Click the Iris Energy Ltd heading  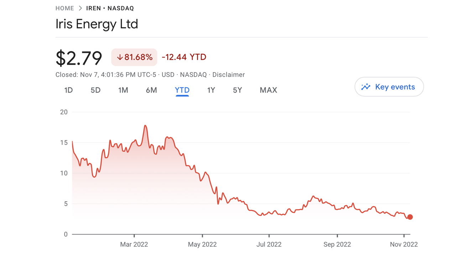(97, 24)
